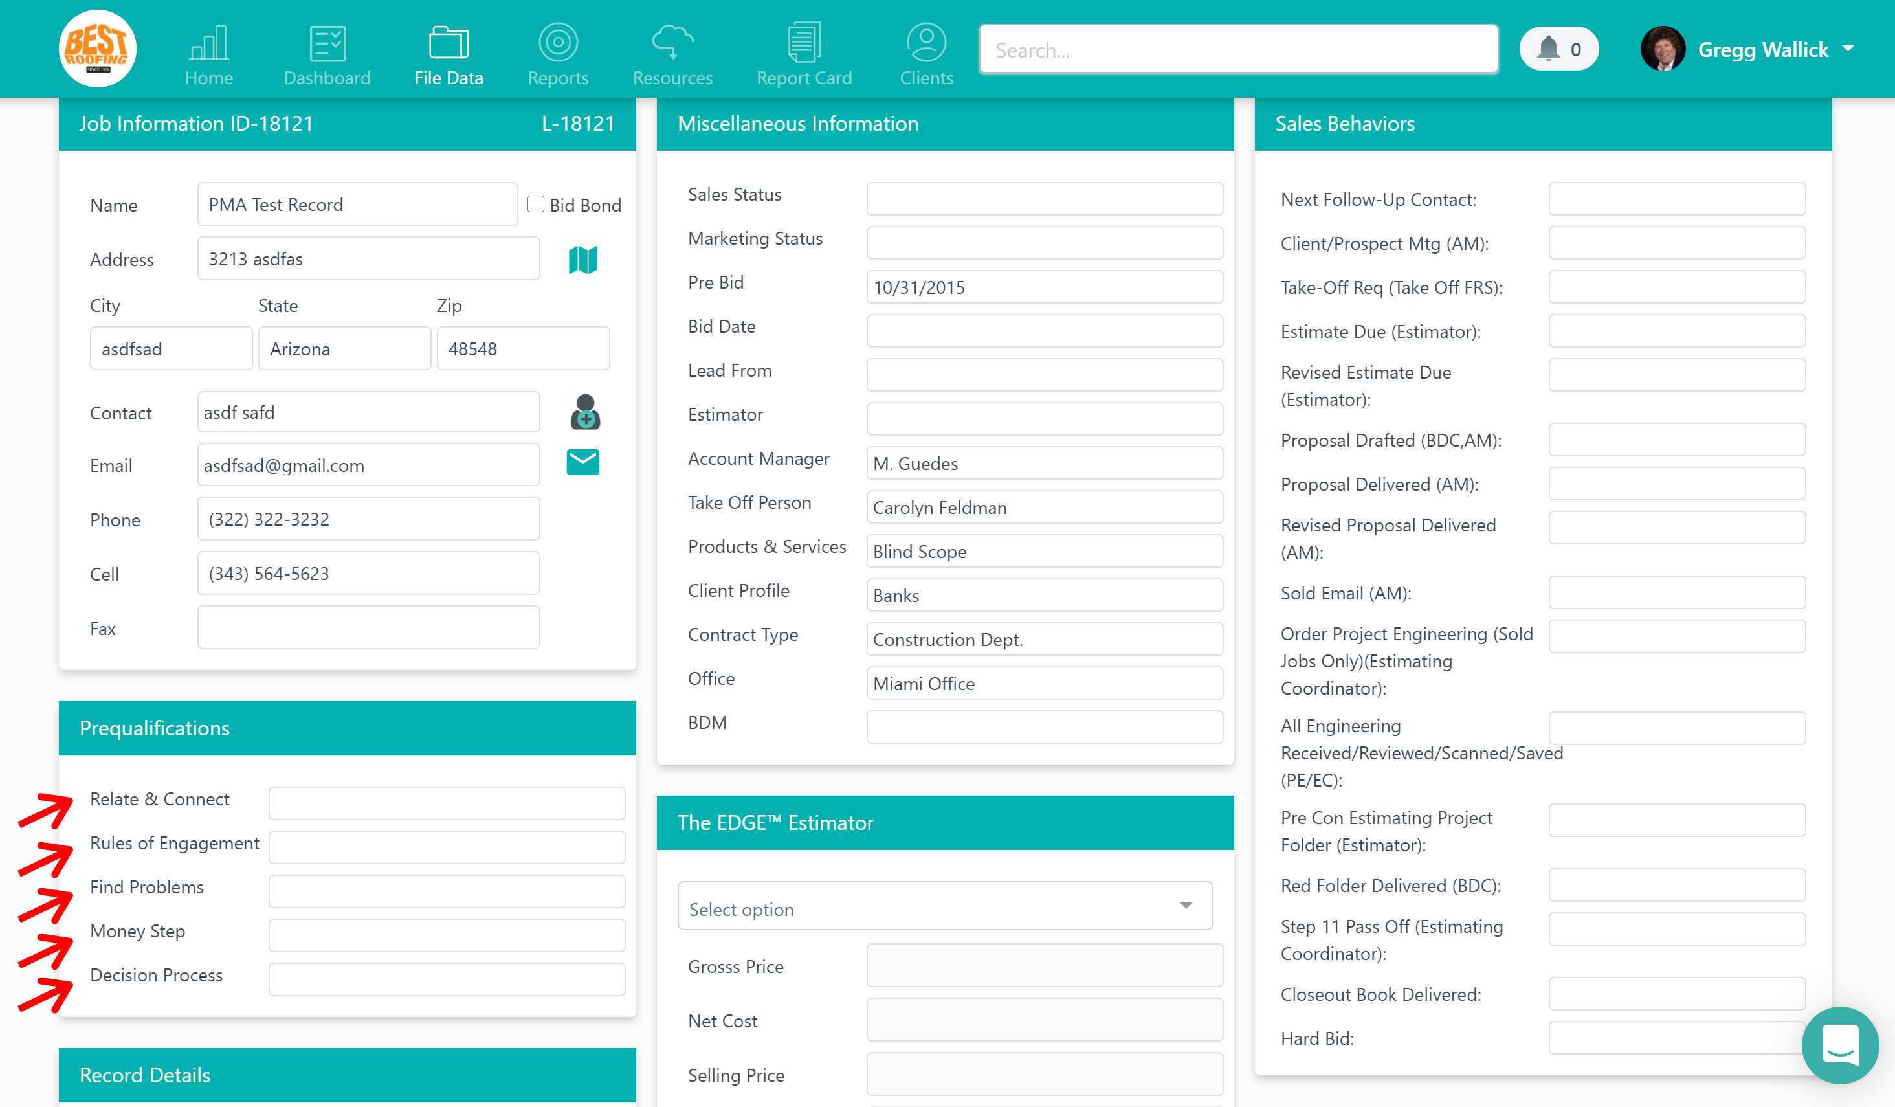Image resolution: width=1895 pixels, height=1107 pixels.
Task: Open the Dashboard checklist icon
Action: [x=327, y=42]
